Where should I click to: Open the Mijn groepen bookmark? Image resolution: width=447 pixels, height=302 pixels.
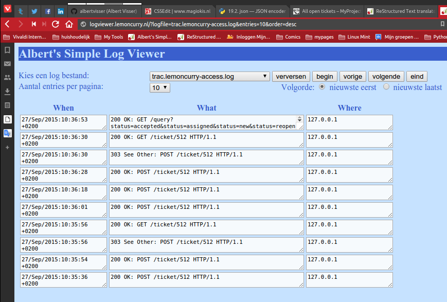click(397, 37)
